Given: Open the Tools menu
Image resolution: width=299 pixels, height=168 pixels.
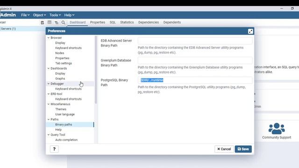Looking at the screenshot, I should tap(55, 15).
